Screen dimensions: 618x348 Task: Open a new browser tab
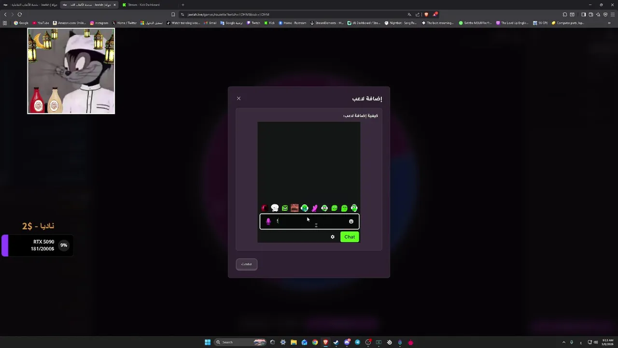[183, 5]
